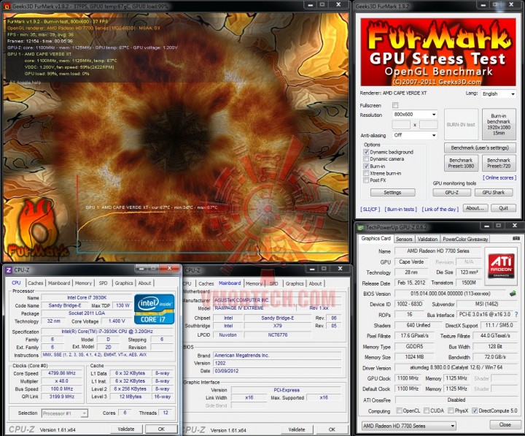Open About tab in right CPU-Z window
The image size is (525, 436).
315,284
